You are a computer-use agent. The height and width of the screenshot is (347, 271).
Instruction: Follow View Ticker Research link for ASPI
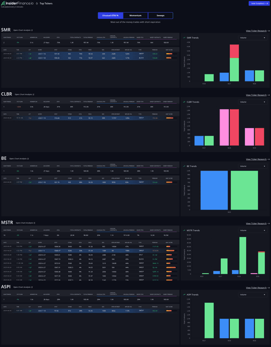tap(256, 287)
